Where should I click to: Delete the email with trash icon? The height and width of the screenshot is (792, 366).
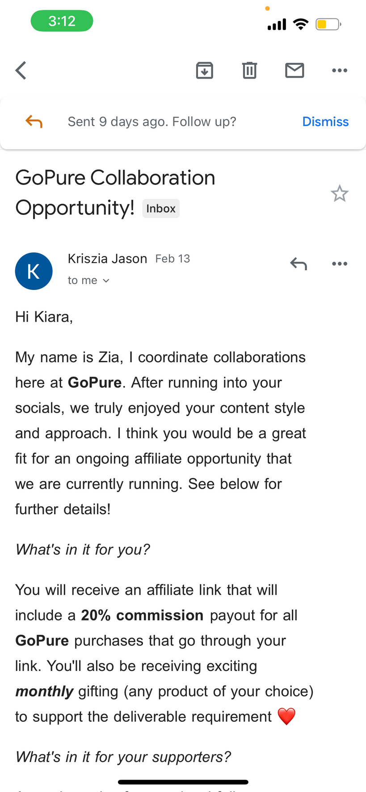[x=249, y=70]
